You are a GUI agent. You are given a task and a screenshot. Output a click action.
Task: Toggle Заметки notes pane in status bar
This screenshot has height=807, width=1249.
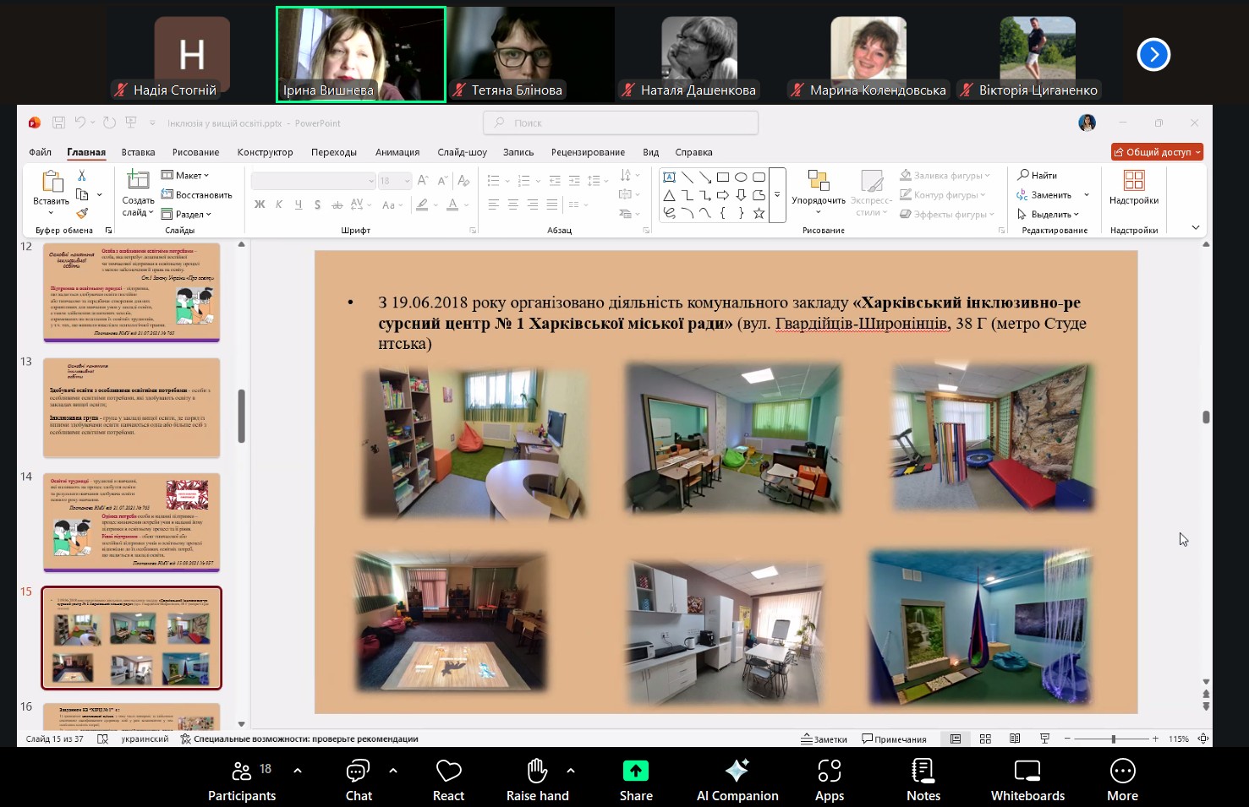[824, 739]
